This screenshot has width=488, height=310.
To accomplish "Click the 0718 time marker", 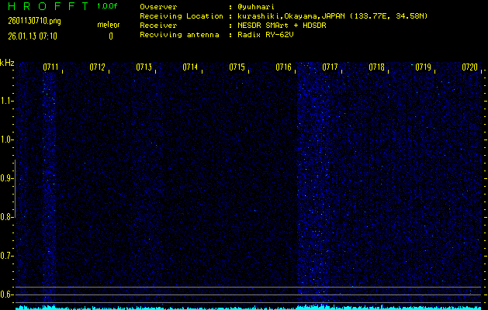I will [376, 67].
